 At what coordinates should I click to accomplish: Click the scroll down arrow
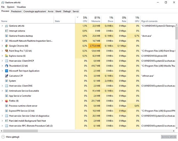coord(177,128)
